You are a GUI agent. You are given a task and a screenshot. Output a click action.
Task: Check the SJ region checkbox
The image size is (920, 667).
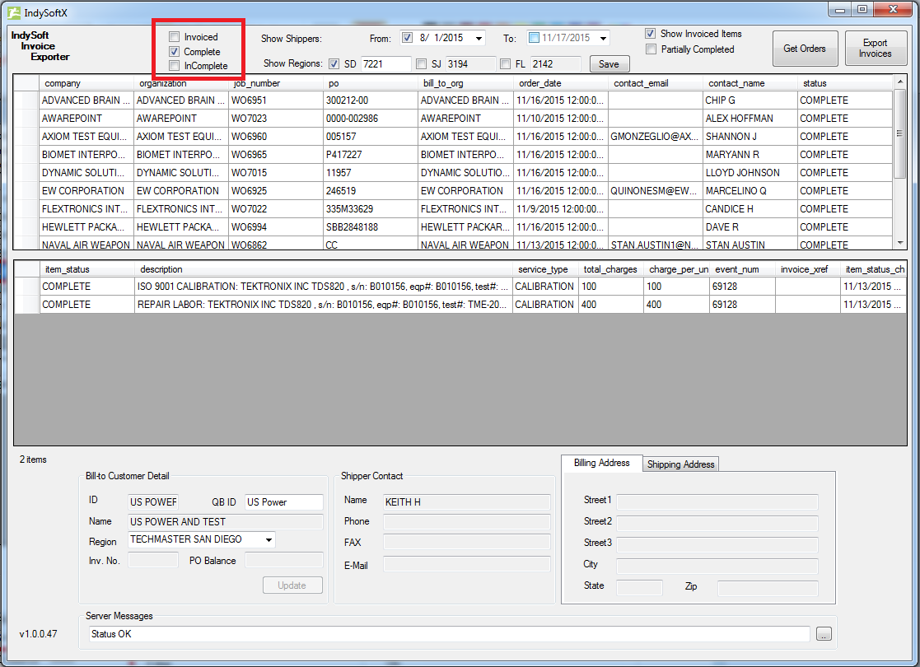pos(422,63)
